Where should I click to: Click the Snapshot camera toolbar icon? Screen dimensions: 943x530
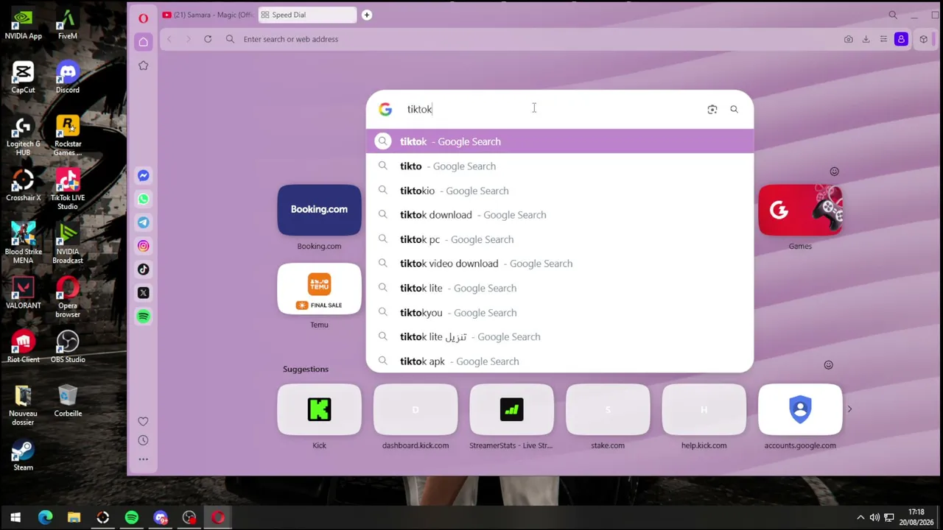pyautogui.click(x=848, y=39)
